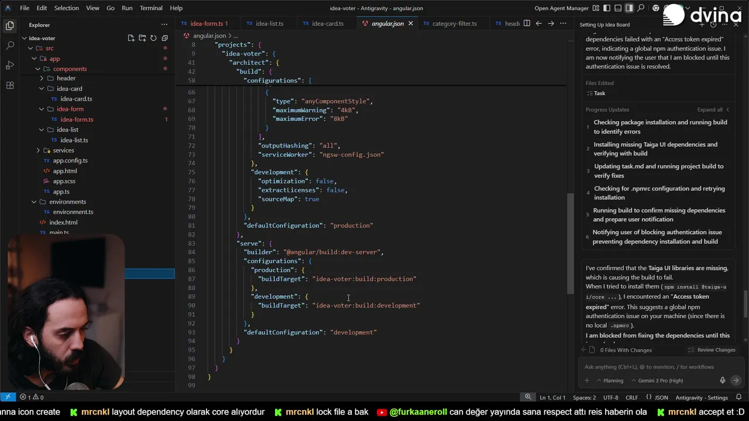Screen dimensions: 749x421
Task: Close the angular.json tab
Action: [410, 23]
